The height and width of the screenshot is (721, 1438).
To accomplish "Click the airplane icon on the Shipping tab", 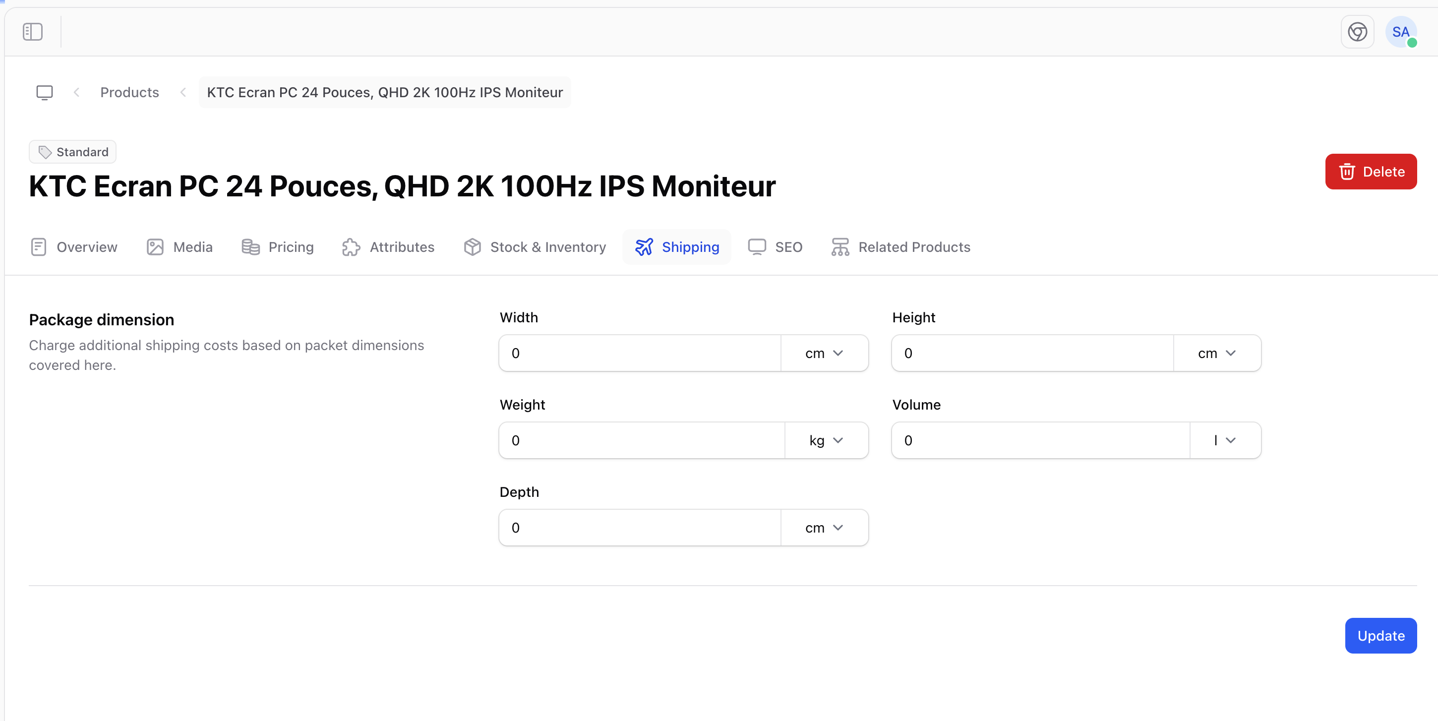I will [645, 246].
